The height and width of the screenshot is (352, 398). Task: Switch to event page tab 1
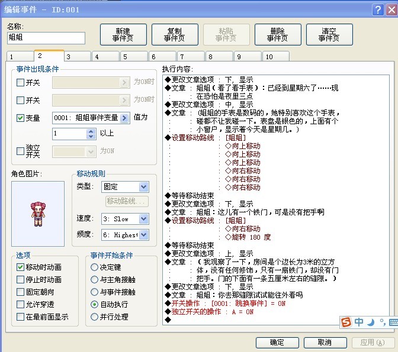coord(20,57)
